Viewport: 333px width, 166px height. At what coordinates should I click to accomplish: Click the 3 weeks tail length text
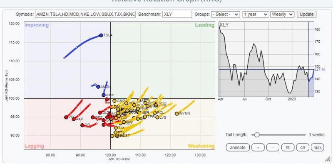click(316, 134)
